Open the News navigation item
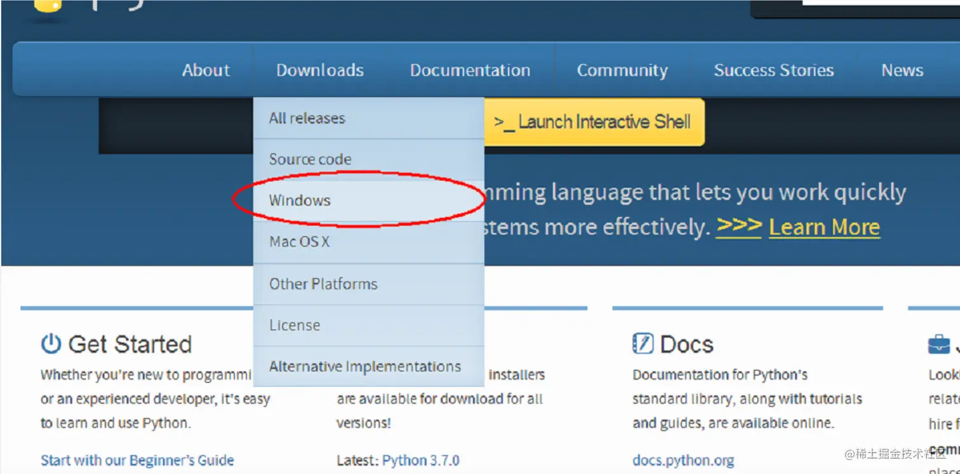The image size is (960, 474). click(x=902, y=70)
